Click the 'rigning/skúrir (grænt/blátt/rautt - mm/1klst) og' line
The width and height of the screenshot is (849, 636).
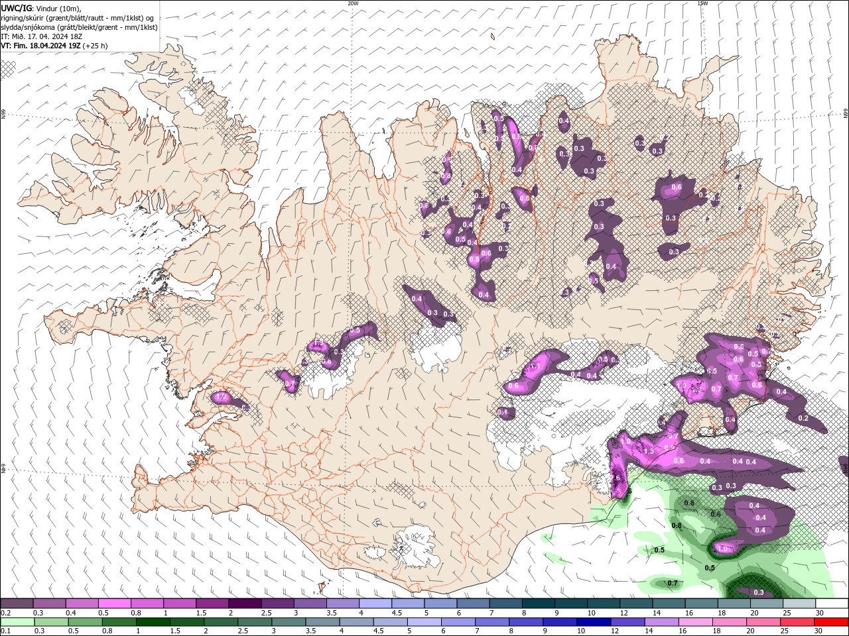pyautogui.click(x=78, y=18)
